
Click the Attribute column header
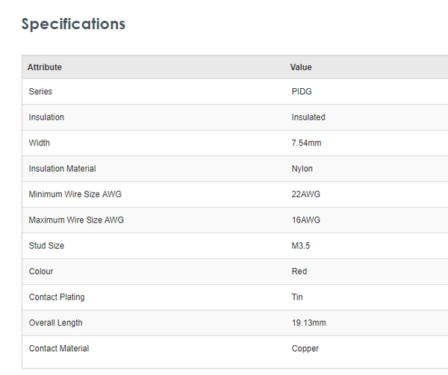45,67
